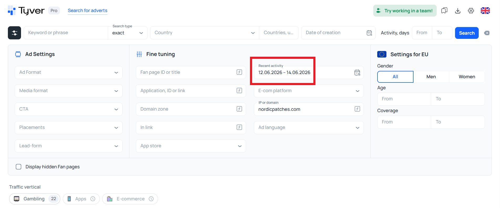Toggle the filters panel button
This screenshot has height=208, width=500.
[x=14, y=33]
